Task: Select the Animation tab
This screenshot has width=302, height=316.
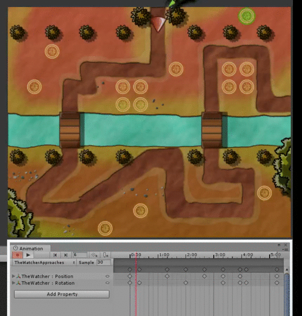Action: tap(28, 248)
